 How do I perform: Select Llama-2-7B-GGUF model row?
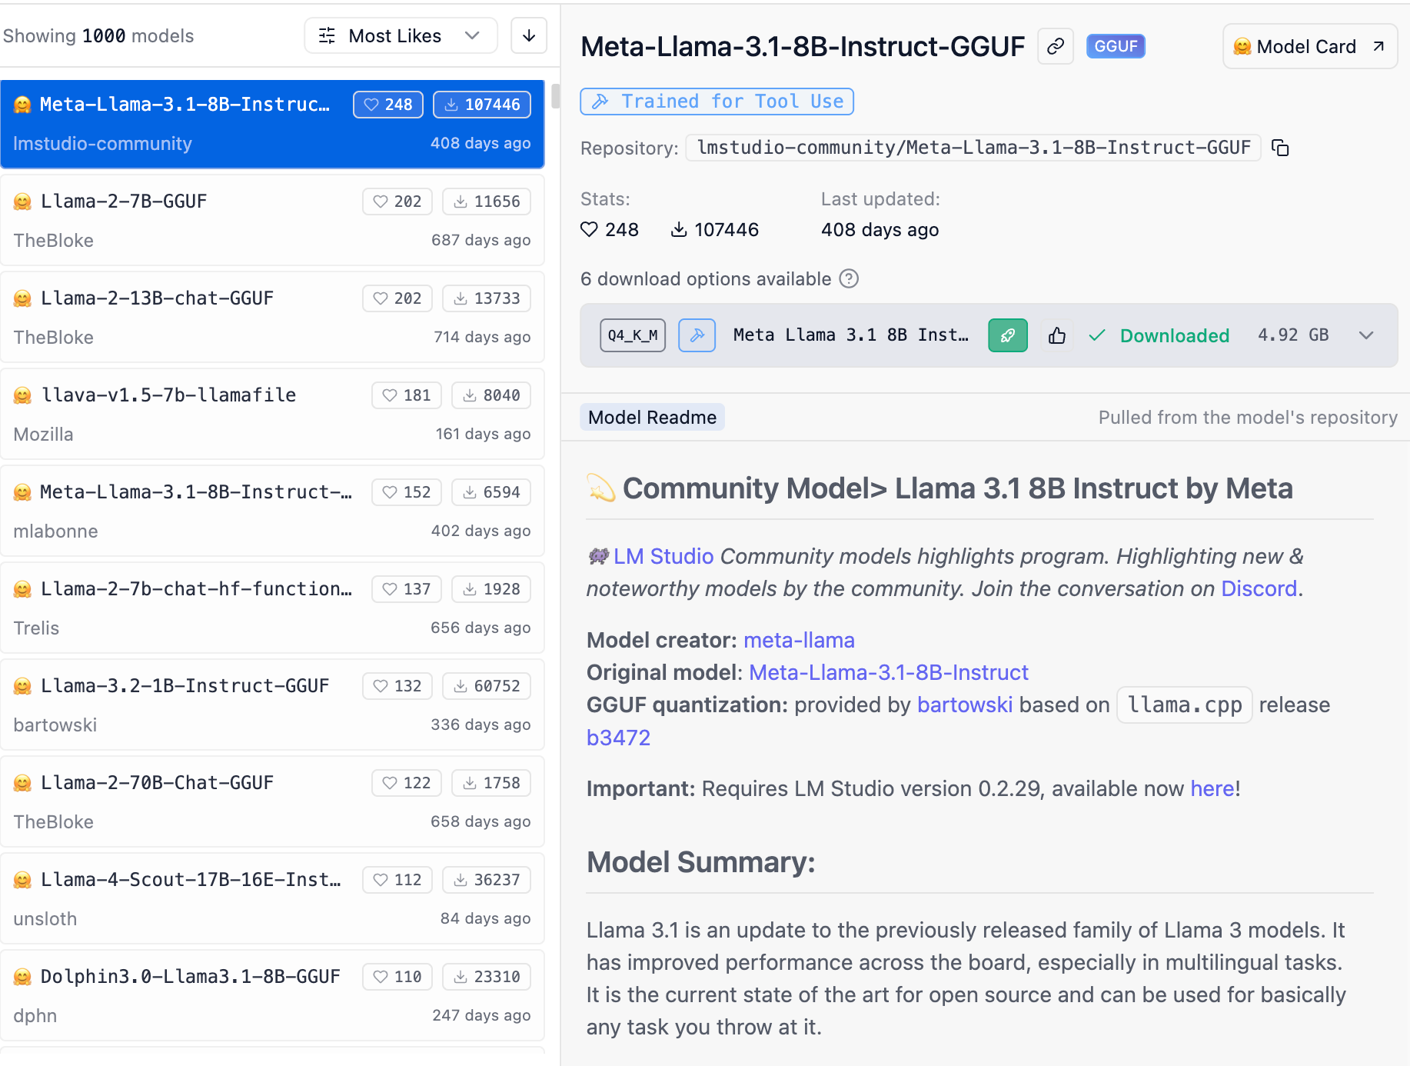(272, 220)
